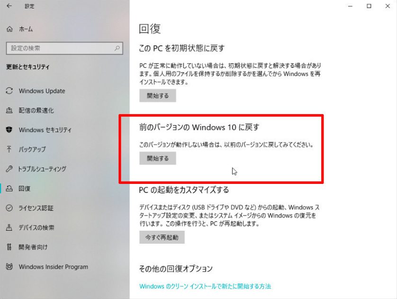Click the 今すぐ再起動 button
This screenshot has width=397, height=299.
coord(162,237)
